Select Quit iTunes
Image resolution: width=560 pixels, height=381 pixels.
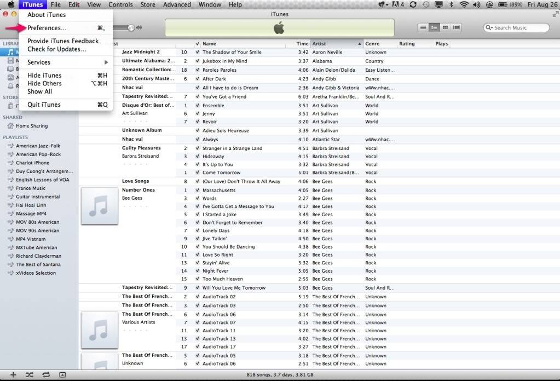[x=66, y=105]
